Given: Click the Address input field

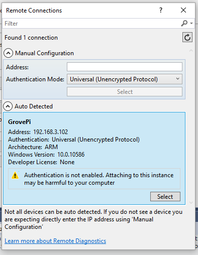Looking at the screenshot, I should (125, 67).
